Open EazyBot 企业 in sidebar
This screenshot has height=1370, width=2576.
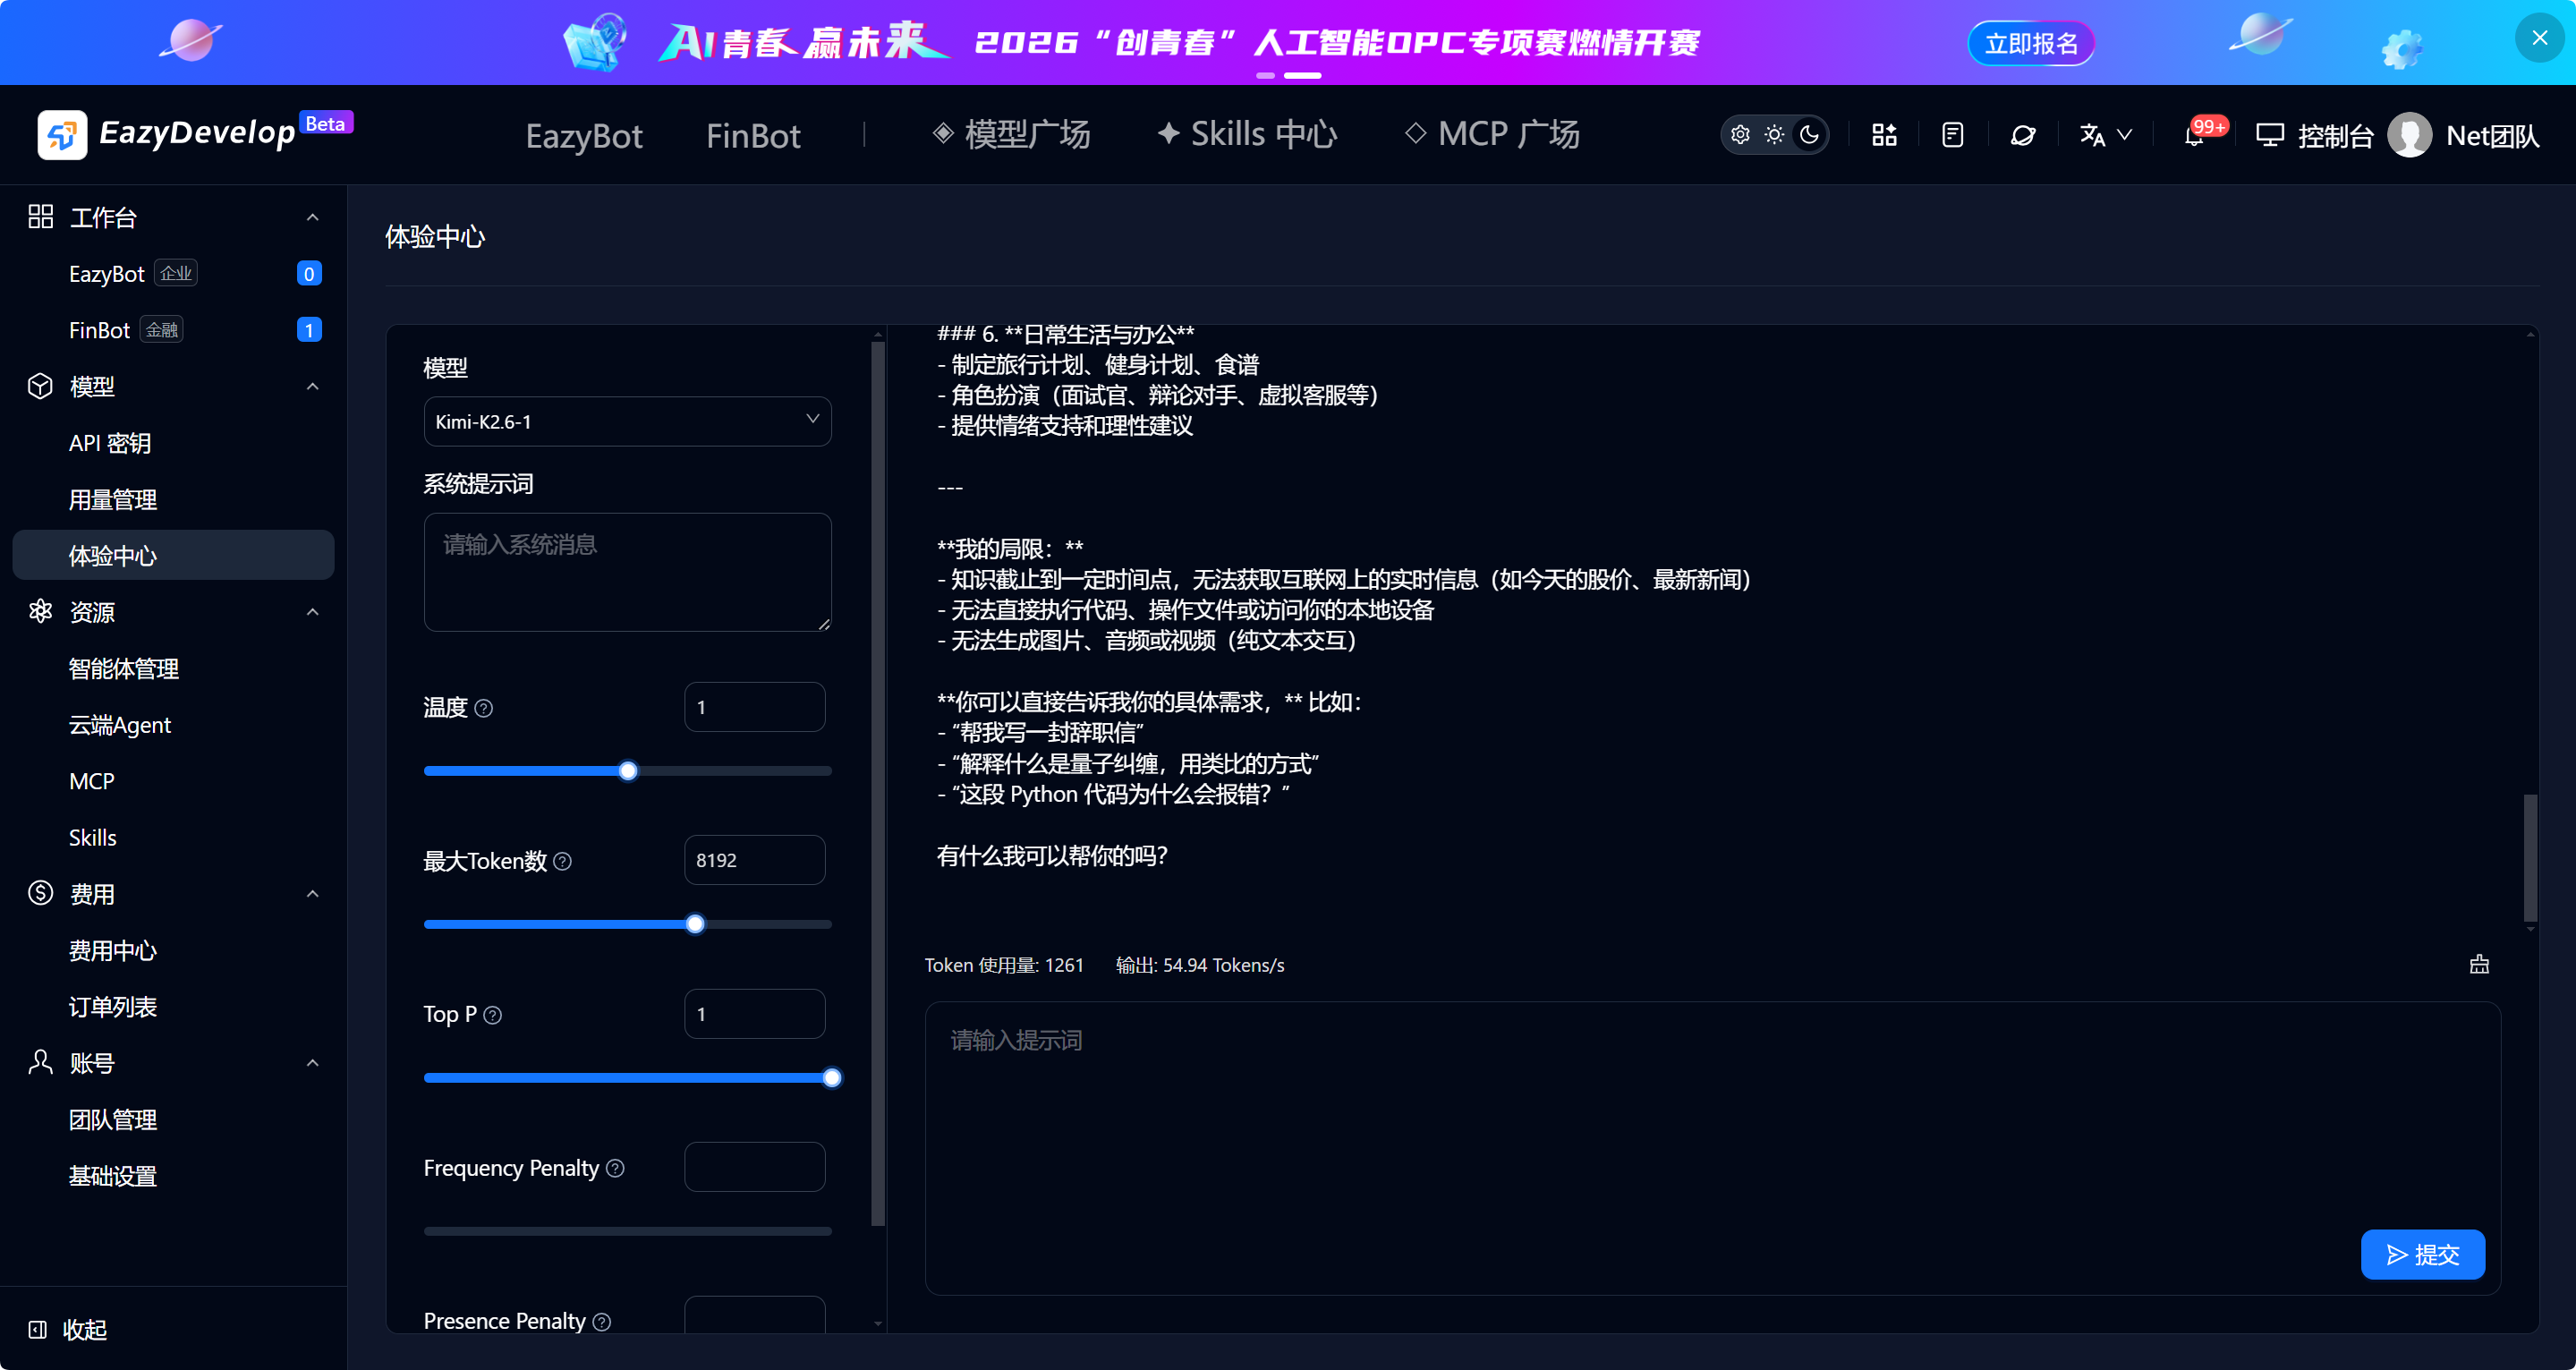tap(173, 273)
